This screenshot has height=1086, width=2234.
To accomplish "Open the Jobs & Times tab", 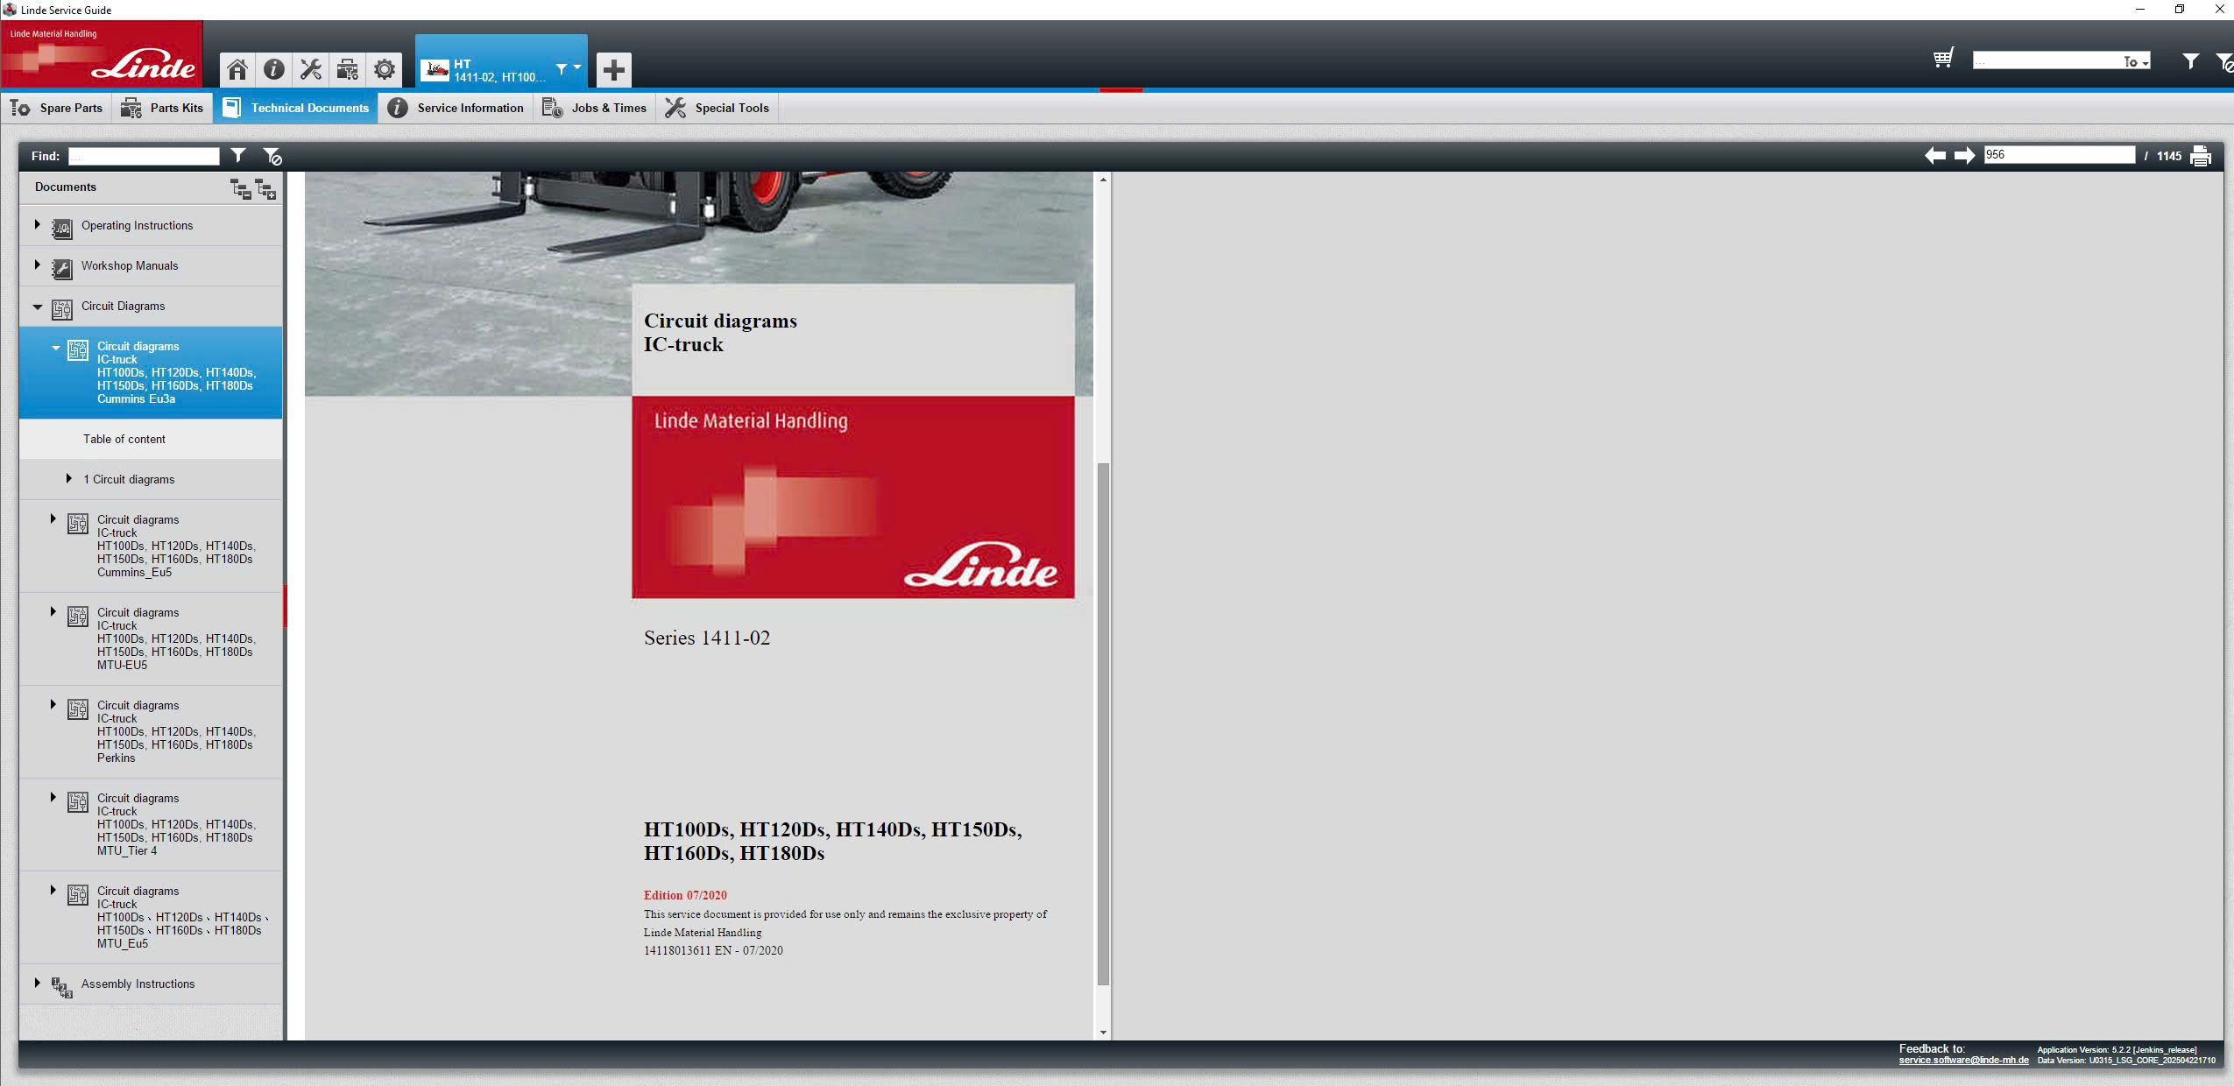I will tap(595, 108).
